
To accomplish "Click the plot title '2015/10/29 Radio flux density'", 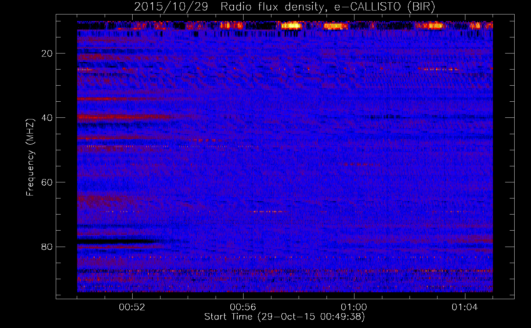I will (285, 7).
